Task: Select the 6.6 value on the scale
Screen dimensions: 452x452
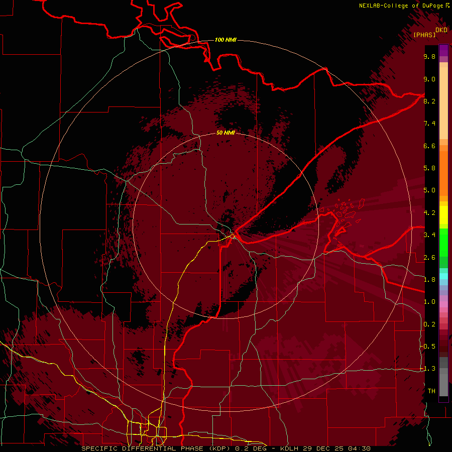Action: (x=429, y=146)
